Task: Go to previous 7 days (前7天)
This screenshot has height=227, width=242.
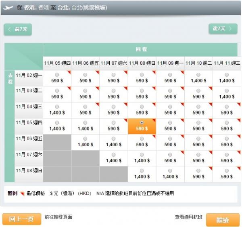Action: tap(18, 29)
